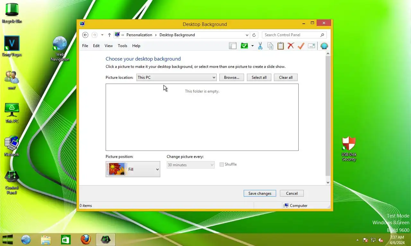This screenshot has width=411, height=246.
Task: Open the Edit menu
Action: 96,46
